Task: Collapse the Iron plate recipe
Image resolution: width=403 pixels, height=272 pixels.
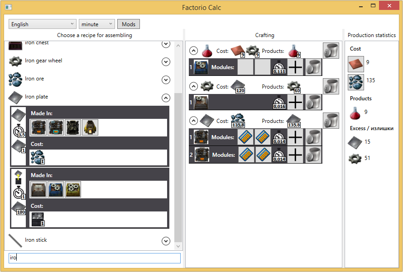Action: coord(166,98)
